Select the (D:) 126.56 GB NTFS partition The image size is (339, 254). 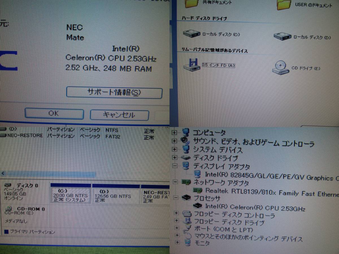click(116, 194)
